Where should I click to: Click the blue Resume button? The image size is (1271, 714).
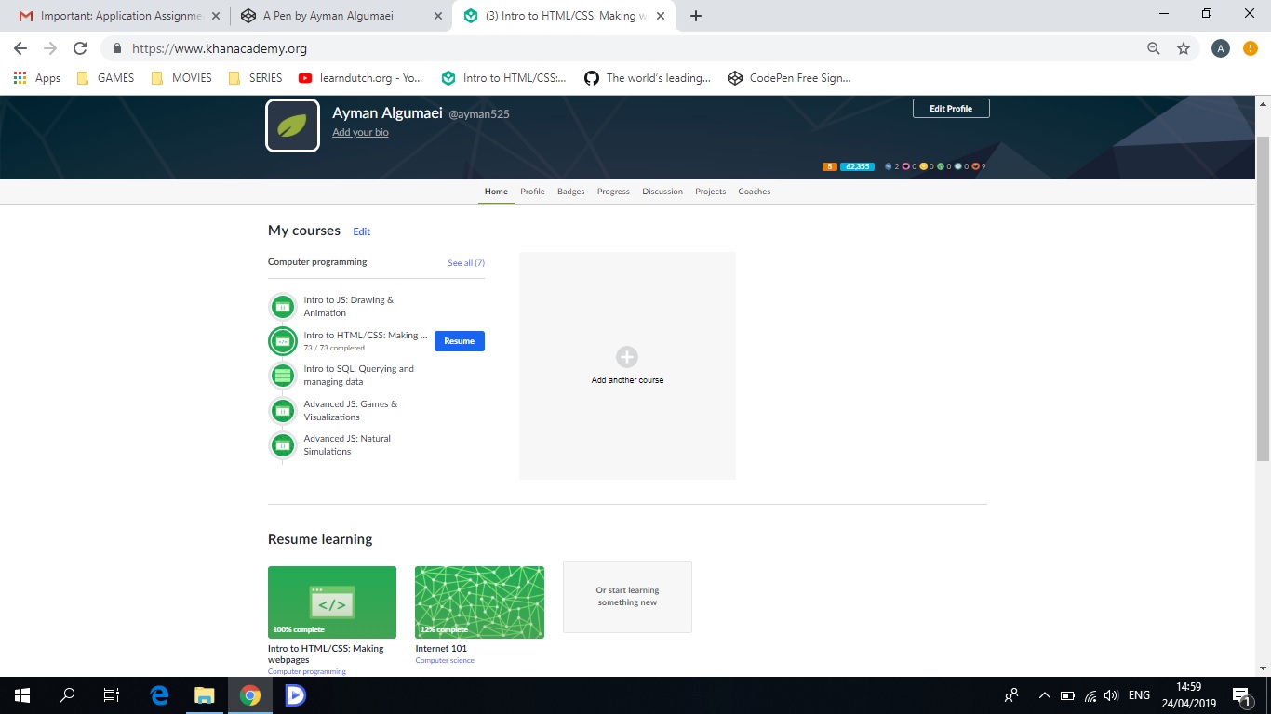tap(460, 341)
